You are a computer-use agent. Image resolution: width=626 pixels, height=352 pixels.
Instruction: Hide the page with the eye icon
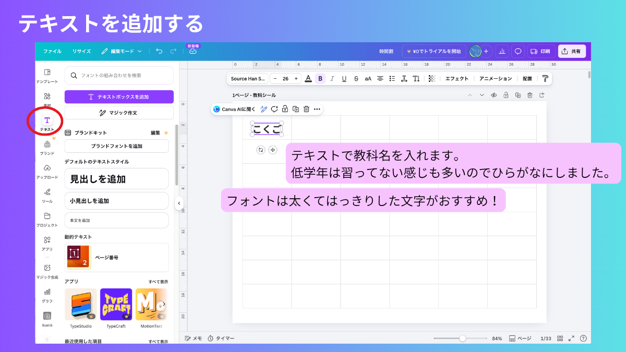493,95
